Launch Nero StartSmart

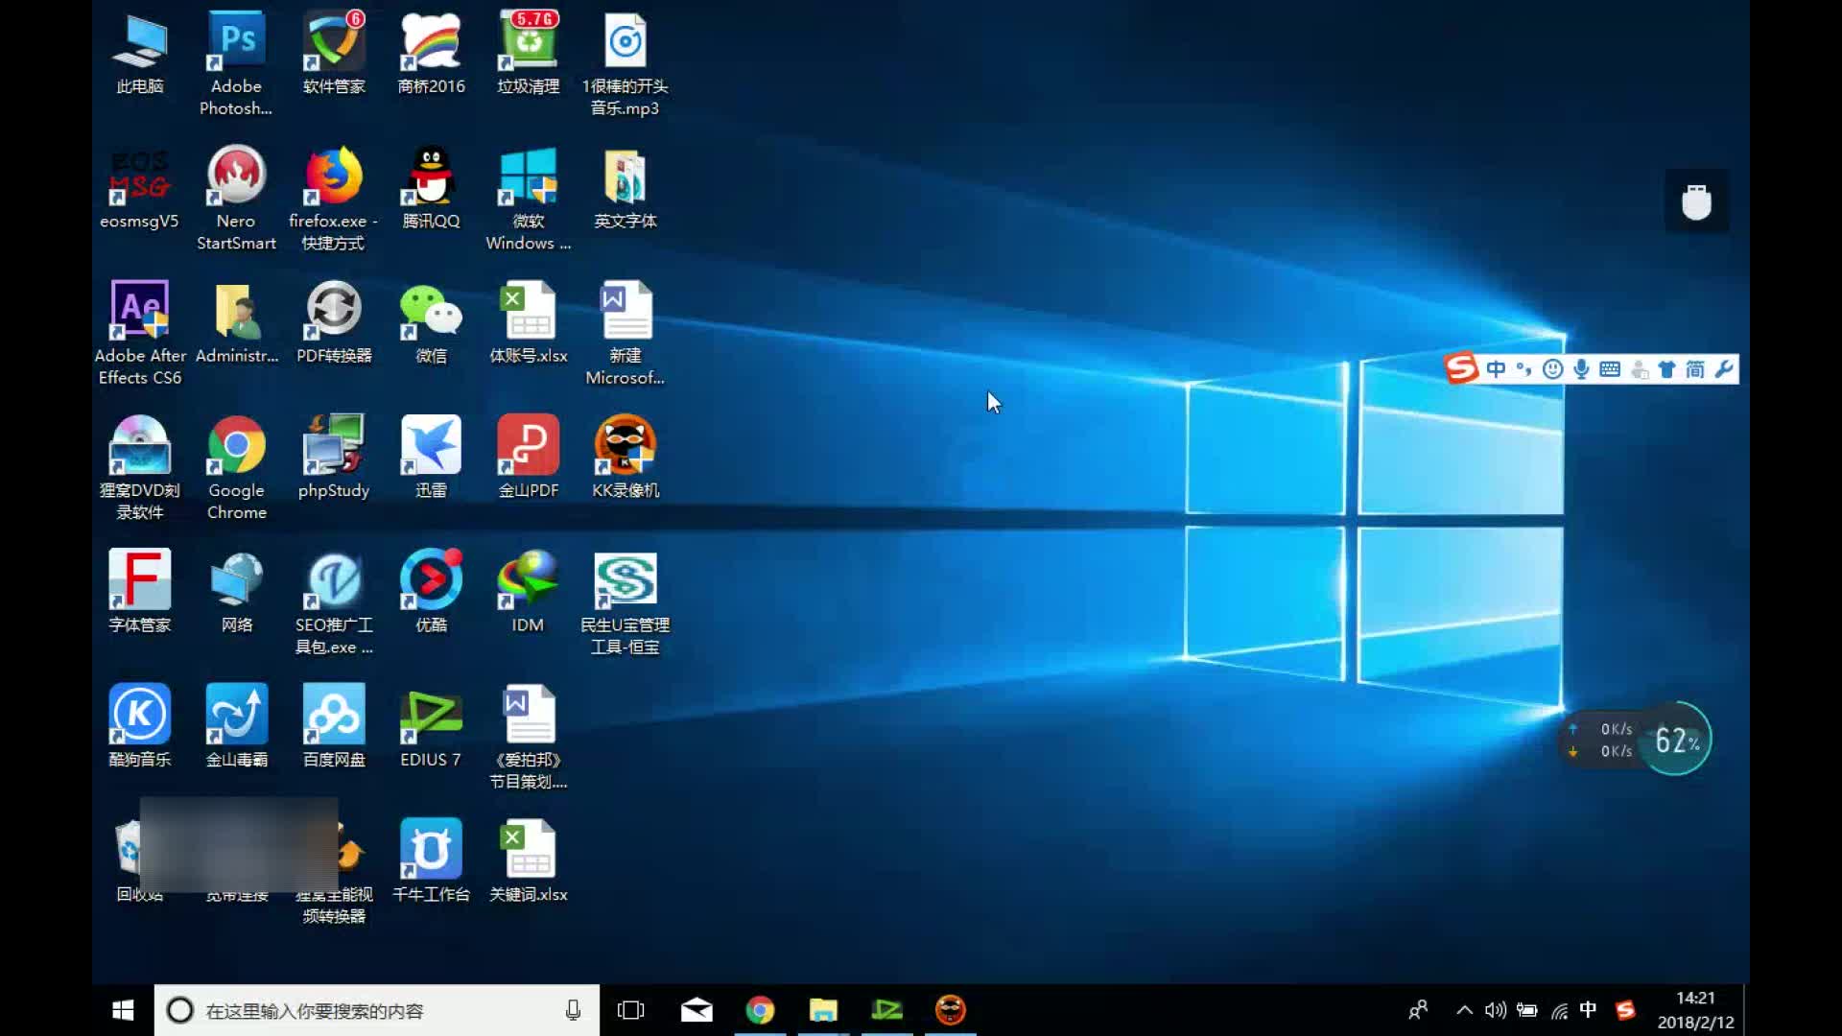236,199
